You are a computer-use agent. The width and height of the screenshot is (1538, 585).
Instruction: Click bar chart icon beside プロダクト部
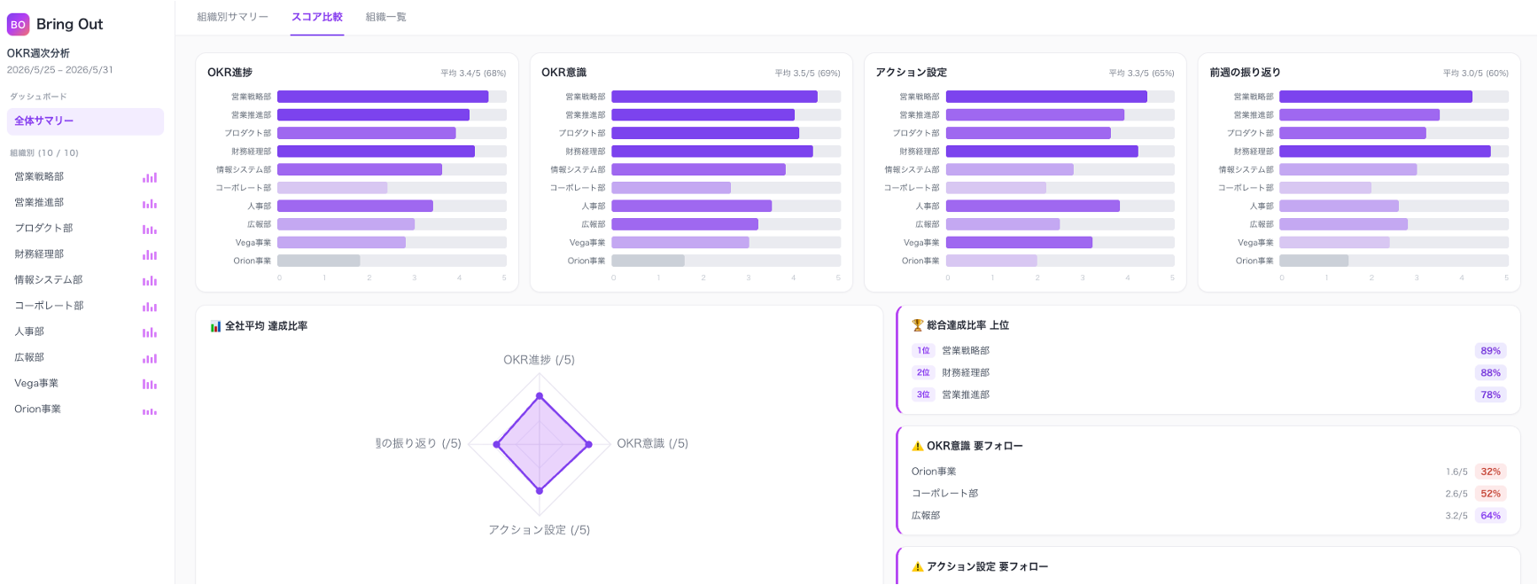click(150, 229)
